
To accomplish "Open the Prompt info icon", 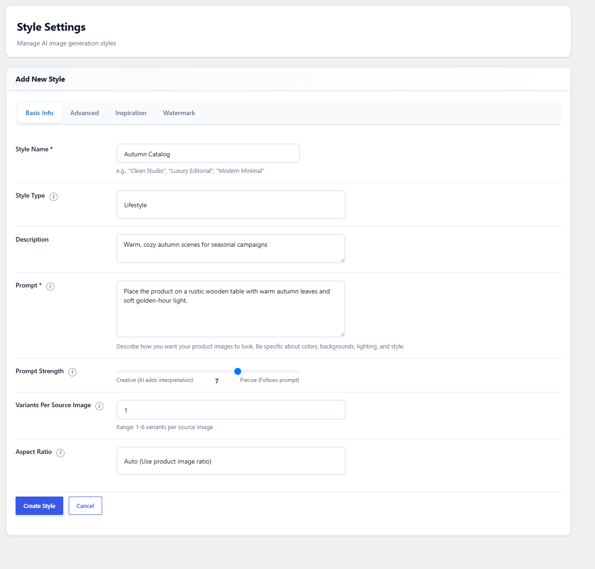I will click(x=50, y=287).
